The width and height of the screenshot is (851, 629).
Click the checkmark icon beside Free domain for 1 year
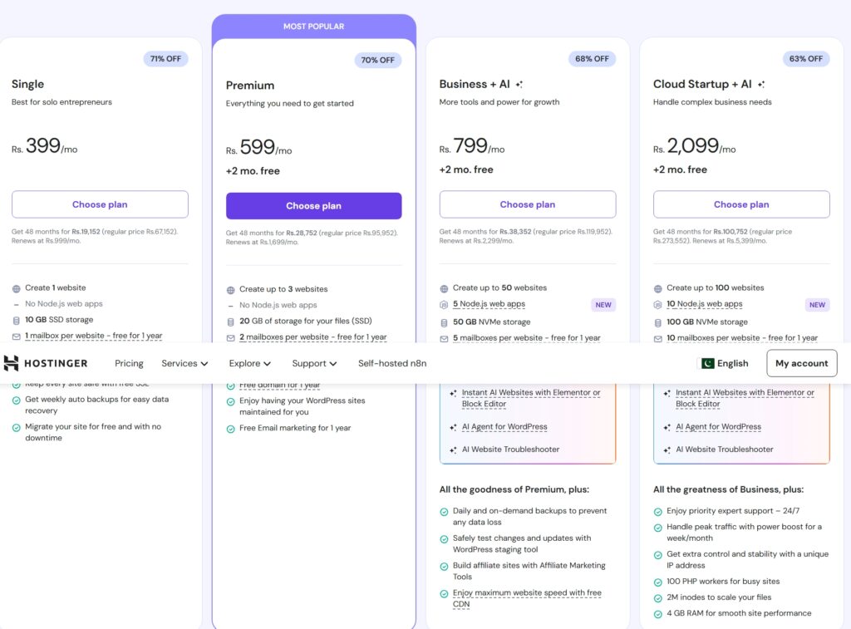pos(231,386)
